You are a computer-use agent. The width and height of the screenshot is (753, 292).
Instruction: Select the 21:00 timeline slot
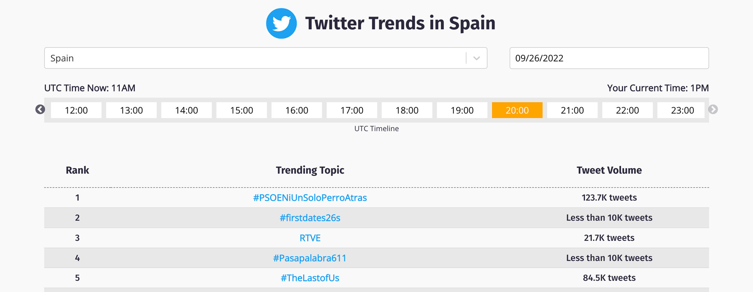572,110
